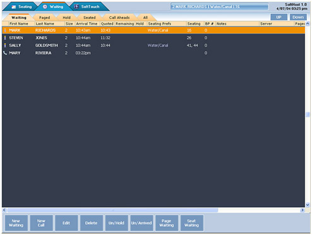This screenshot has width=312, height=235.
Task: Click SALLY's Water/Canal seating preference
Action: (158, 45)
